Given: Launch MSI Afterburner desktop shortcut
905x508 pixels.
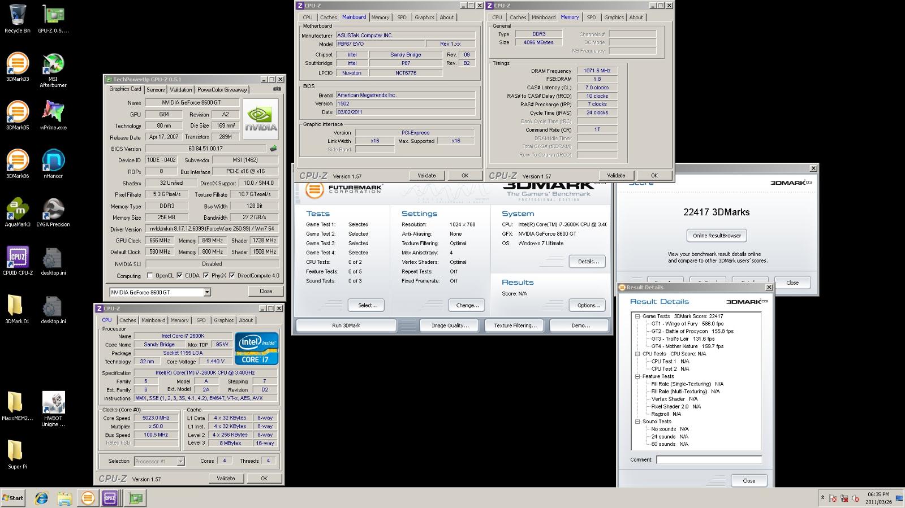Looking at the screenshot, I should click(x=53, y=70).
